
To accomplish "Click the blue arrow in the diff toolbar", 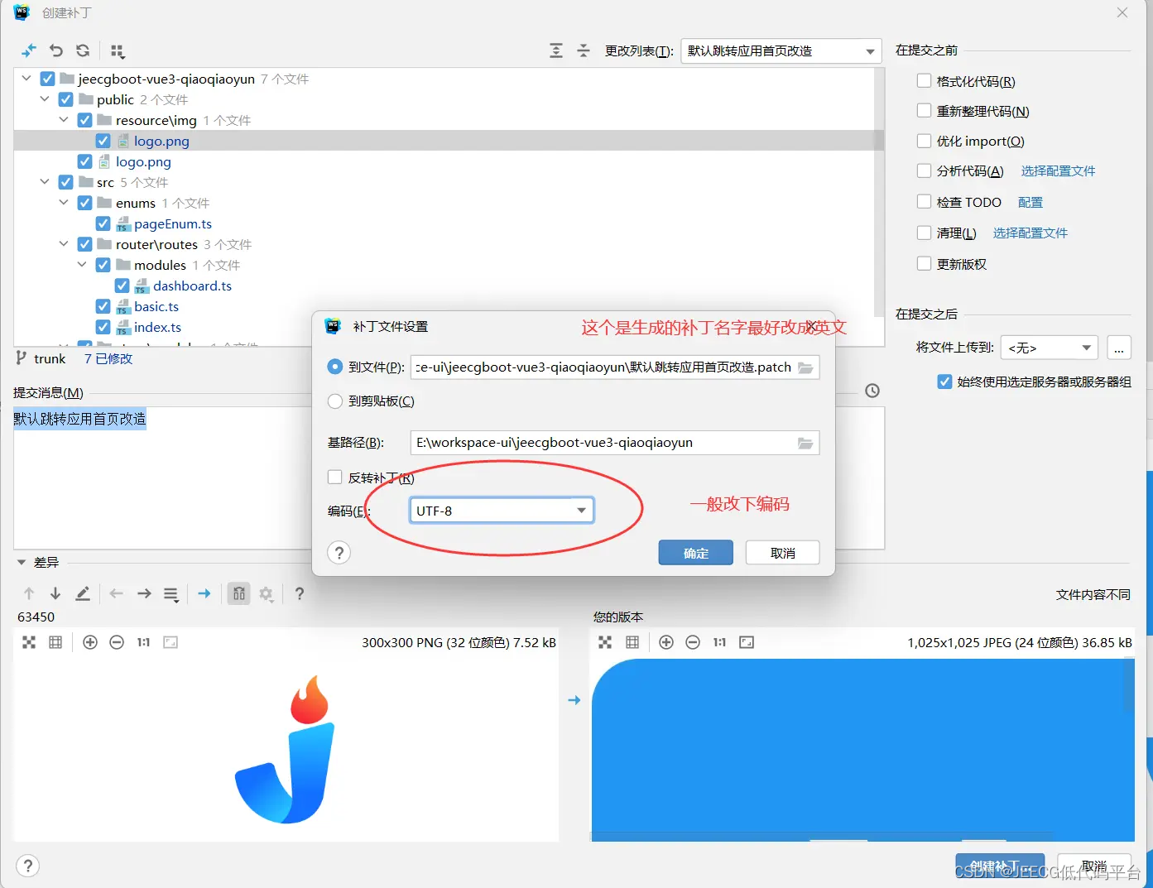I will tap(204, 593).
